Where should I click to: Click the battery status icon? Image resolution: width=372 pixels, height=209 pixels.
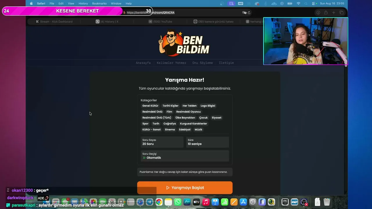pos(290,3)
